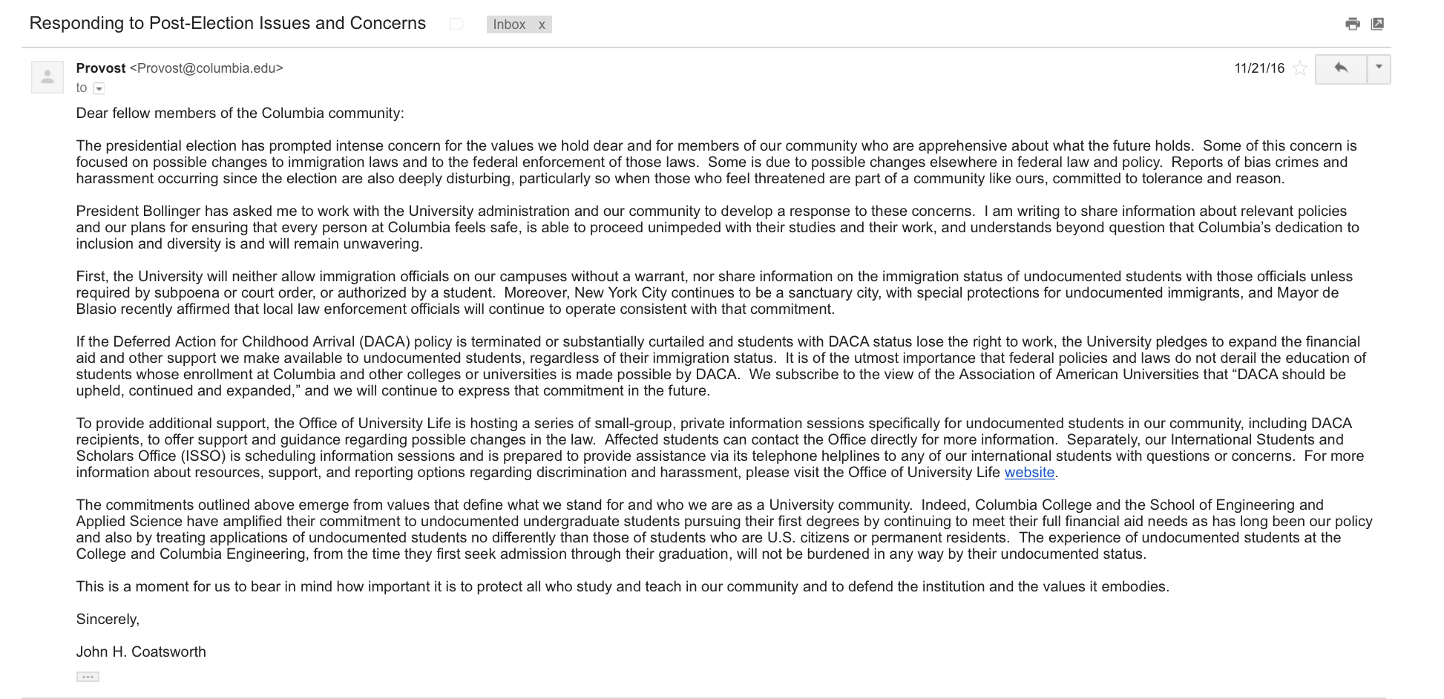The height and width of the screenshot is (699, 1444).
Task: Click the reply arrow button
Action: (1340, 68)
